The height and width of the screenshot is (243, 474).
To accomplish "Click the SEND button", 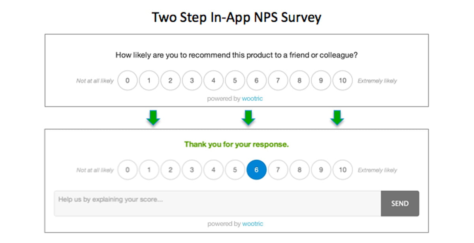I will coord(400,204).
